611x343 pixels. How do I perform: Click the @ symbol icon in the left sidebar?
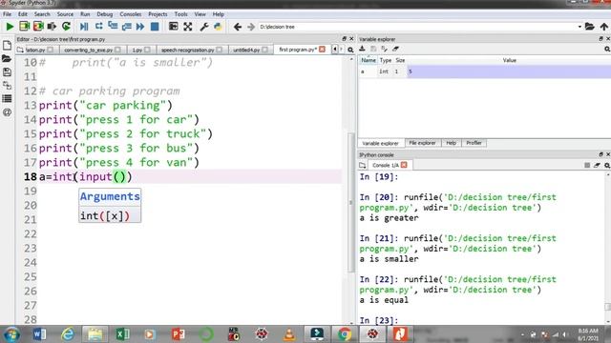click(x=7, y=112)
